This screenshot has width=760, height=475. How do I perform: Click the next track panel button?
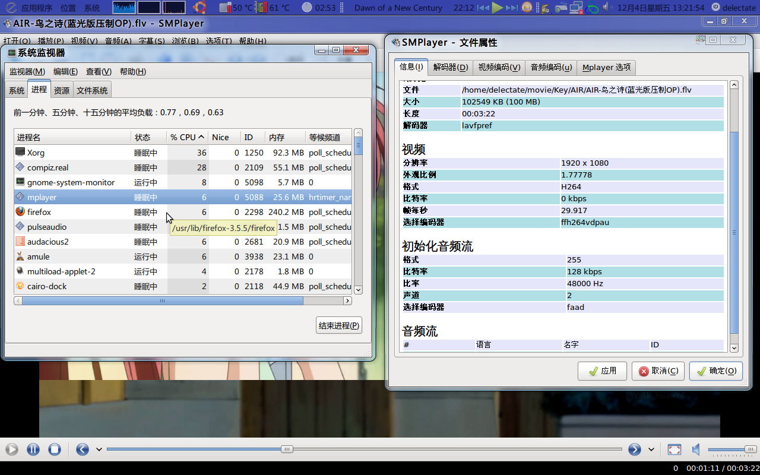click(x=512, y=8)
